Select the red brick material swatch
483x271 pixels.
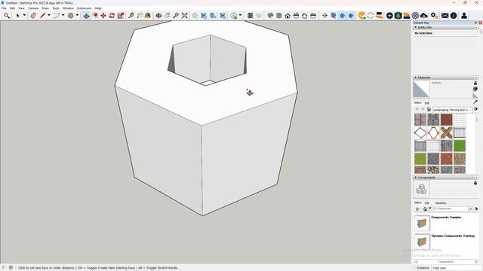click(446, 120)
